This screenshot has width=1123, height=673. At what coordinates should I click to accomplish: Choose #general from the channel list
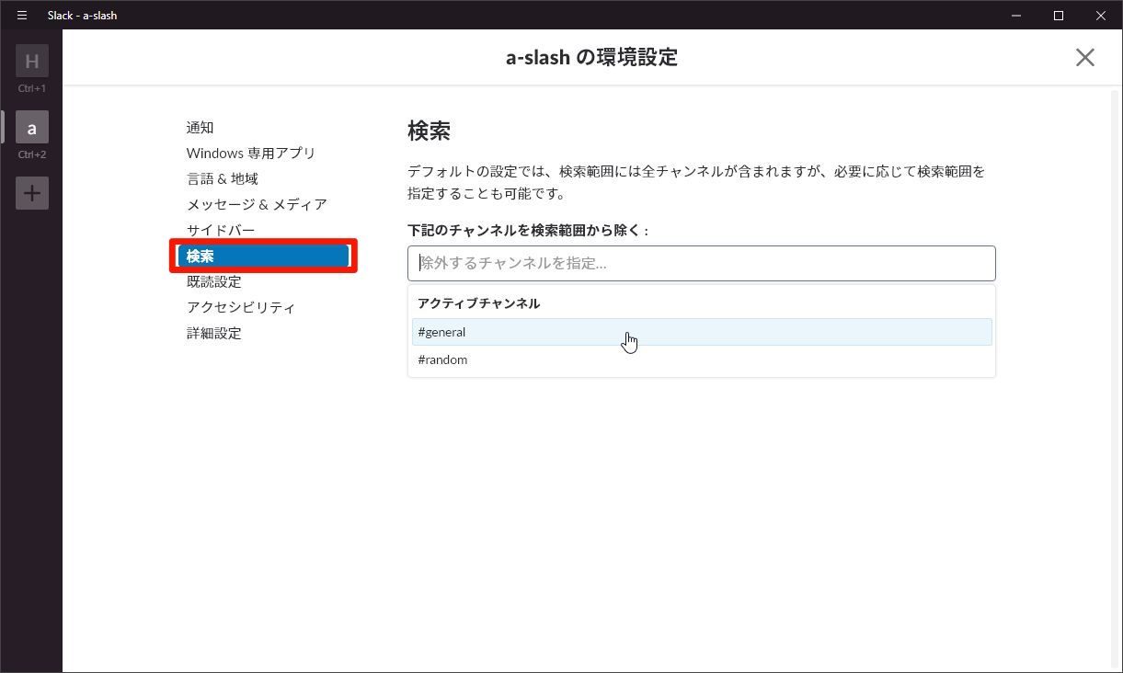(702, 332)
